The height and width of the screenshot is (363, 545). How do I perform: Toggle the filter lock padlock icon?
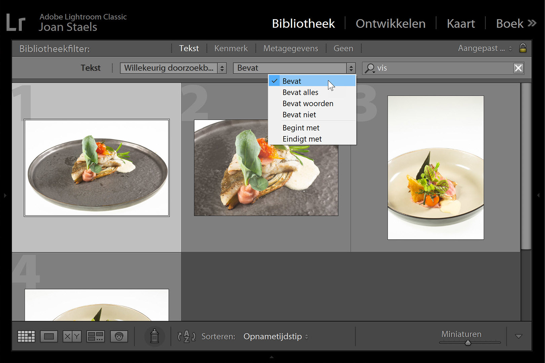click(x=522, y=48)
